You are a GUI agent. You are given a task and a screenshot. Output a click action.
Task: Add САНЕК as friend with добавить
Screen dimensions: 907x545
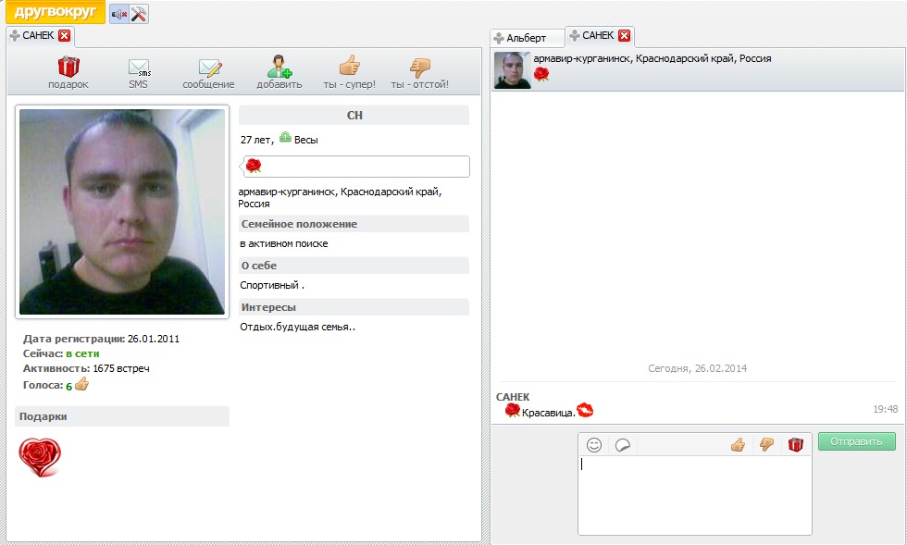point(280,72)
